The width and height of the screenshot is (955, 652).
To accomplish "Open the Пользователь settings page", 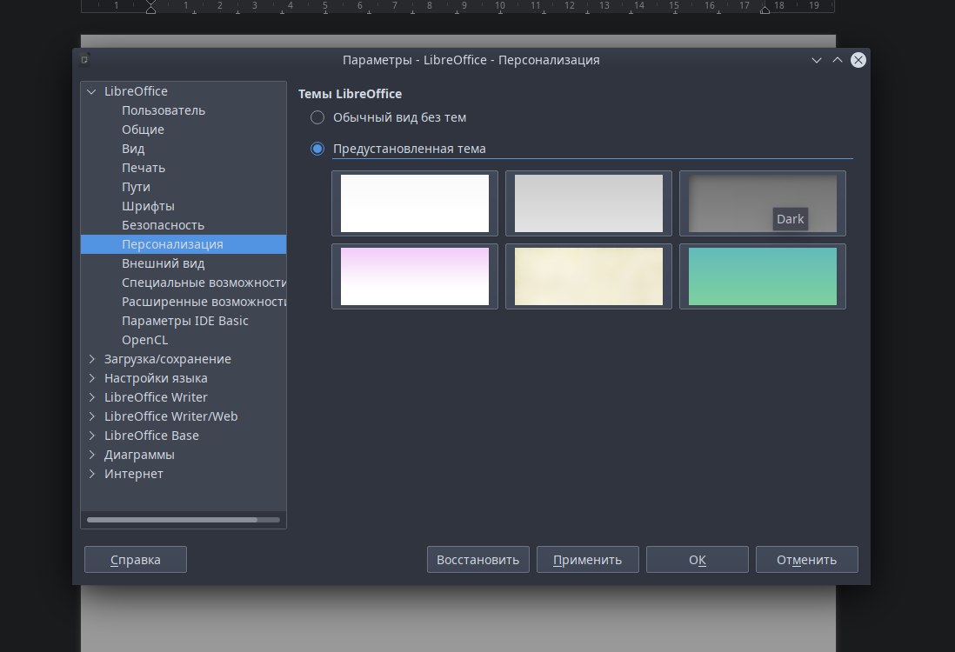I will [x=164, y=110].
